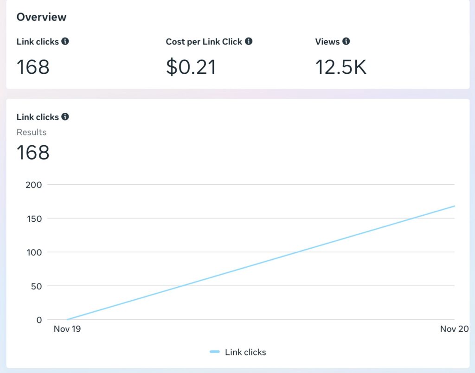475x373 pixels.
Task: Click the info icon next to Views
Action: click(x=346, y=41)
